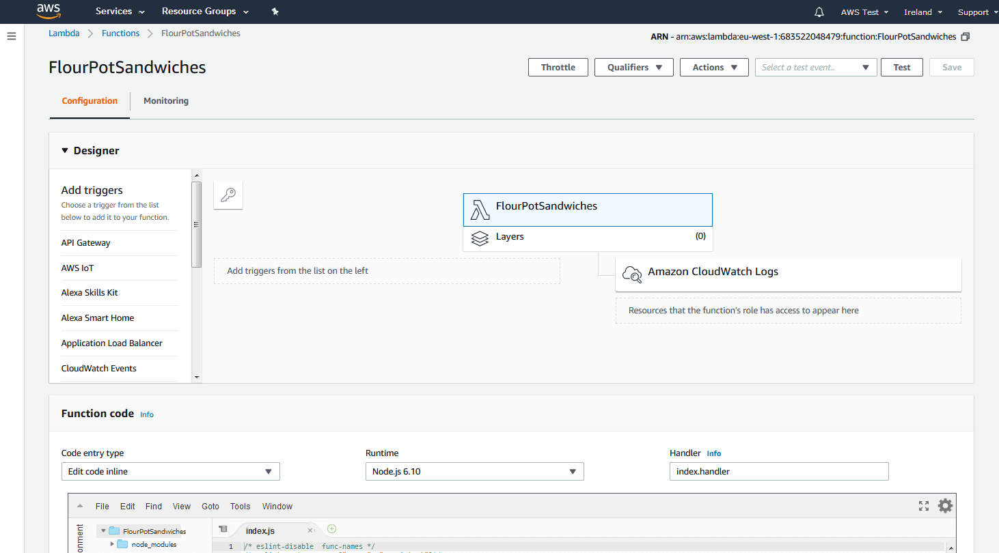Image resolution: width=999 pixels, height=553 pixels.
Task: Click the triggers list scrollbar thumb
Action: coord(197,224)
